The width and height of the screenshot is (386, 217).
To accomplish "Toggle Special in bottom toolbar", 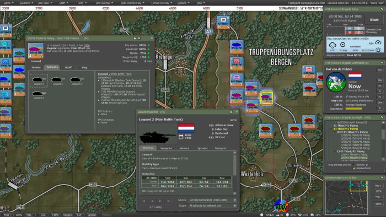I will click(92, 215).
